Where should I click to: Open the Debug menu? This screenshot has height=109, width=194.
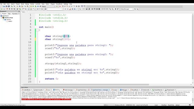(x=27, y=4)
